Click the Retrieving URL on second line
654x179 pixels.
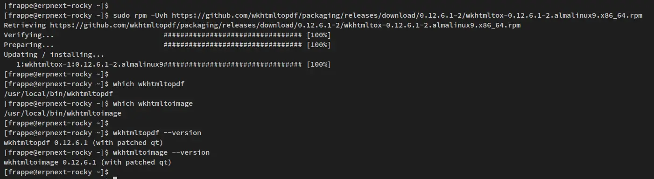click(285, 25)
